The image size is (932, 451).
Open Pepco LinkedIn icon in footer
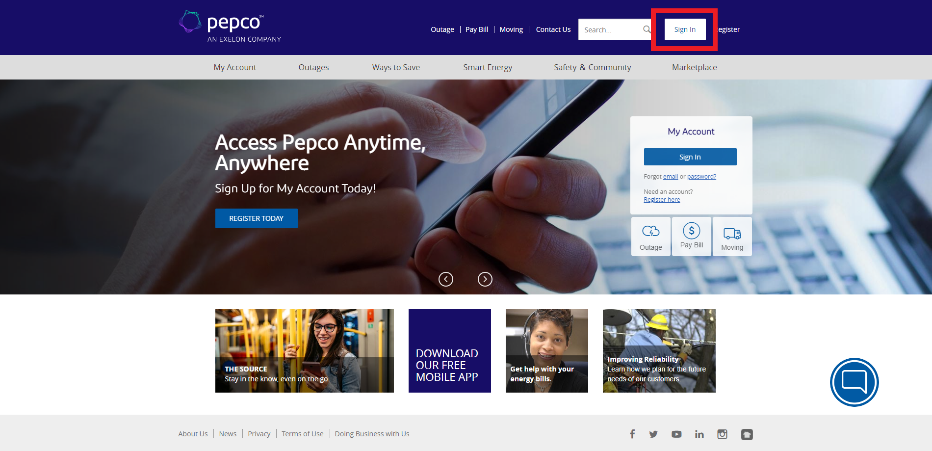[699, 434]
